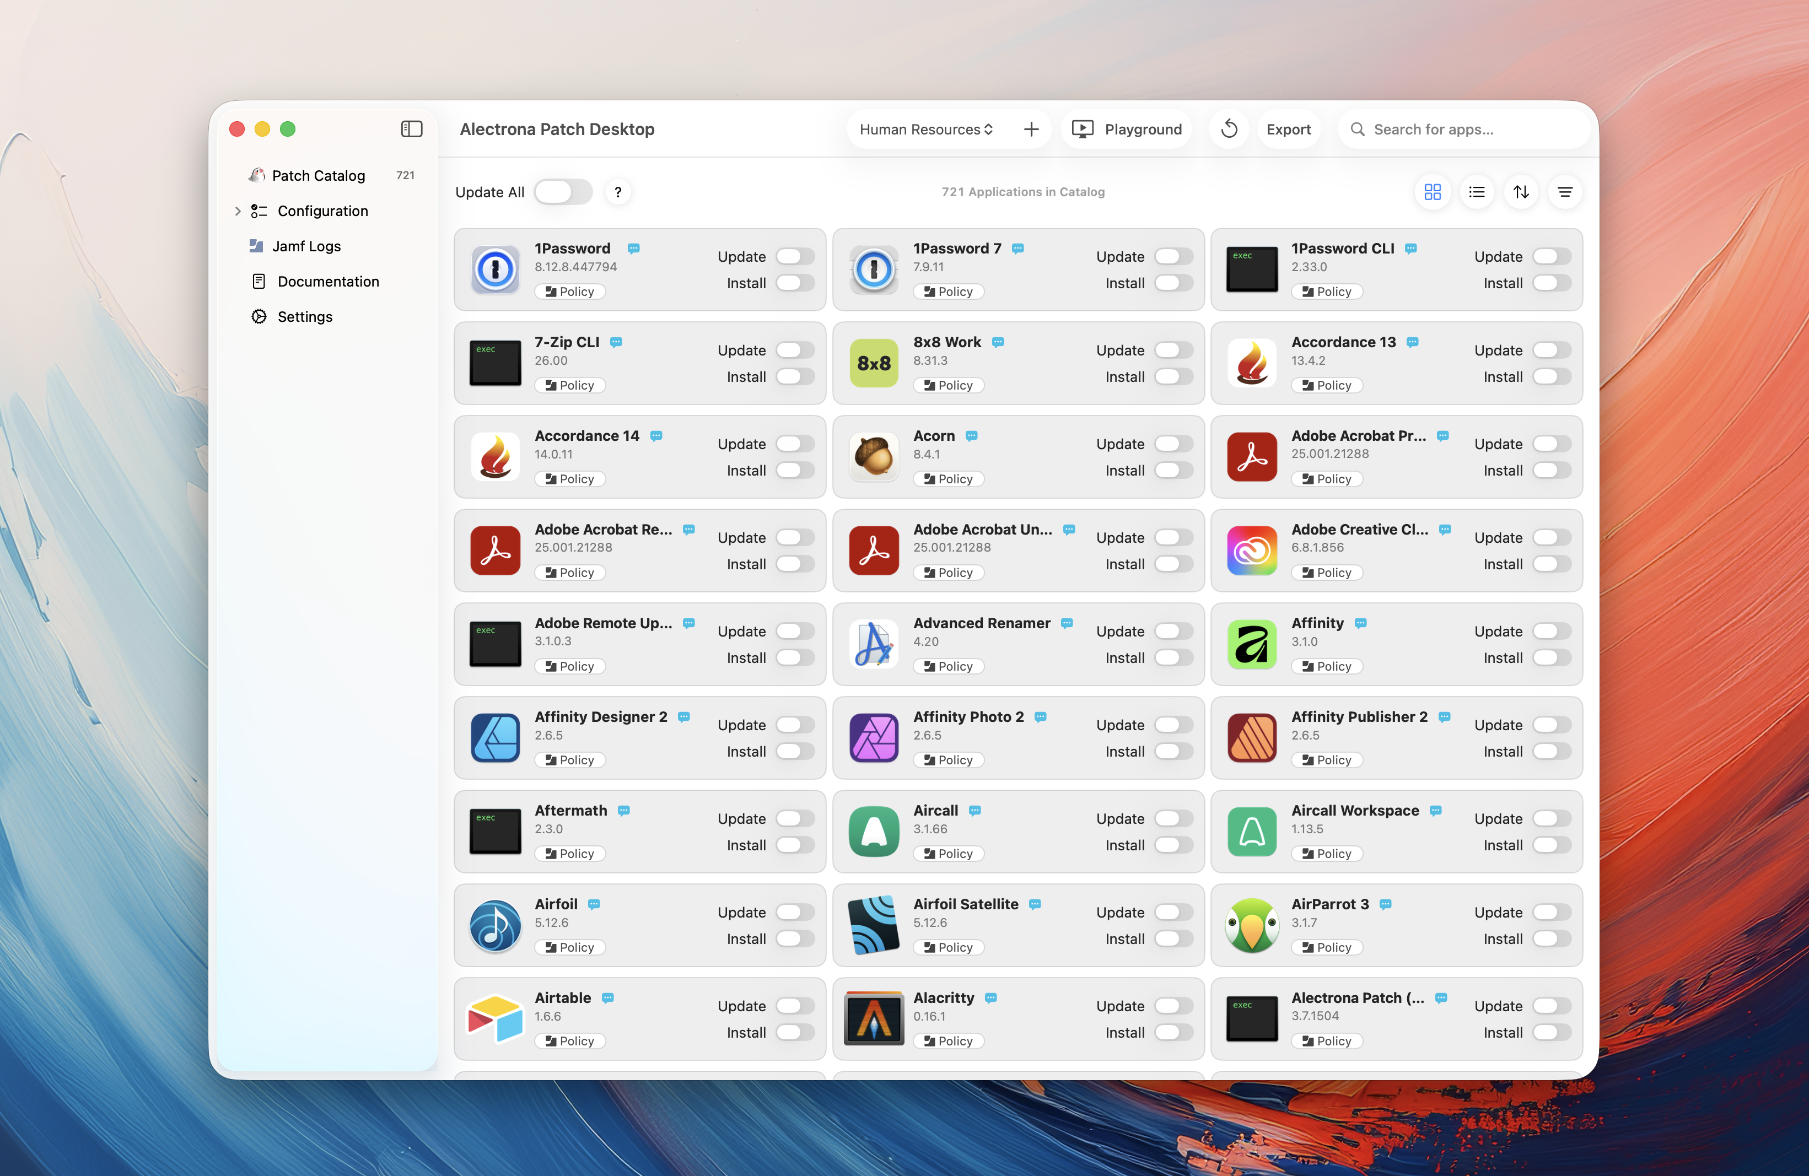Viewport: 1809px width, 1176px height.
Task: Click the Policy badge under Affinity Publisher 2
Action: 1326,760
